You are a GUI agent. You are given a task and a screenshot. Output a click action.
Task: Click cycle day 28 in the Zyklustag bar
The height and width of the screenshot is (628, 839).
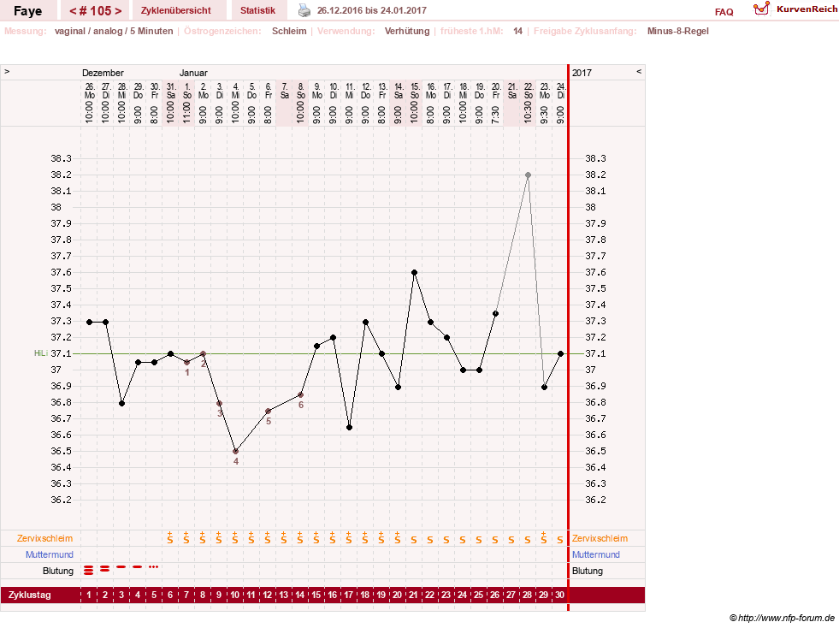click(527, 595)
